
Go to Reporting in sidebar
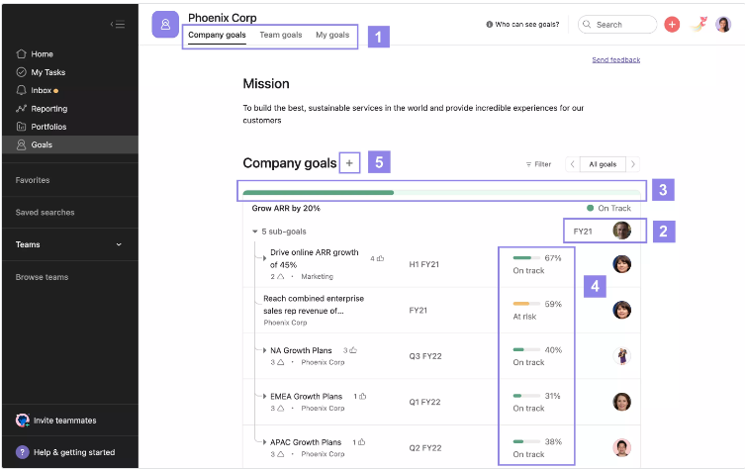pos(48,109)
